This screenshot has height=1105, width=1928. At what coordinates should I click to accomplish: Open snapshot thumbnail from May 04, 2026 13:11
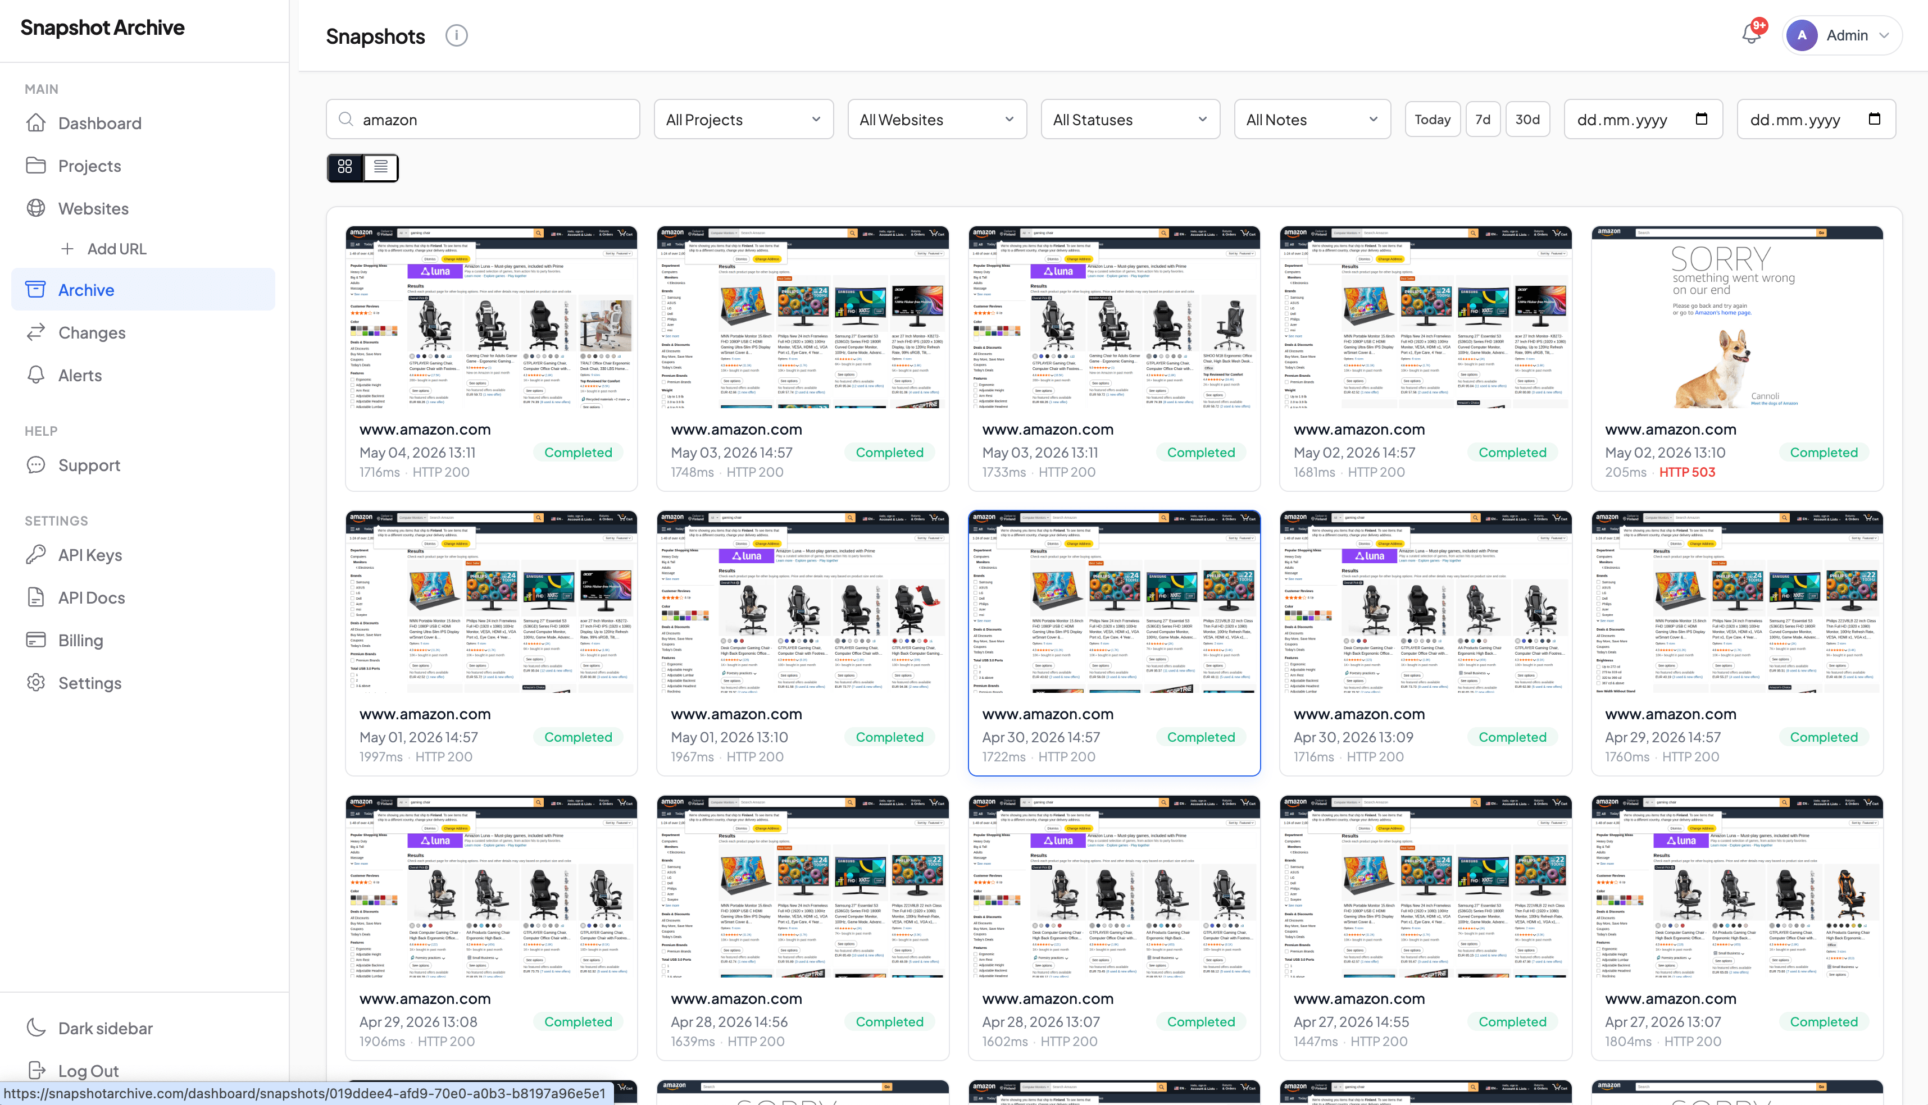[492, 317]
